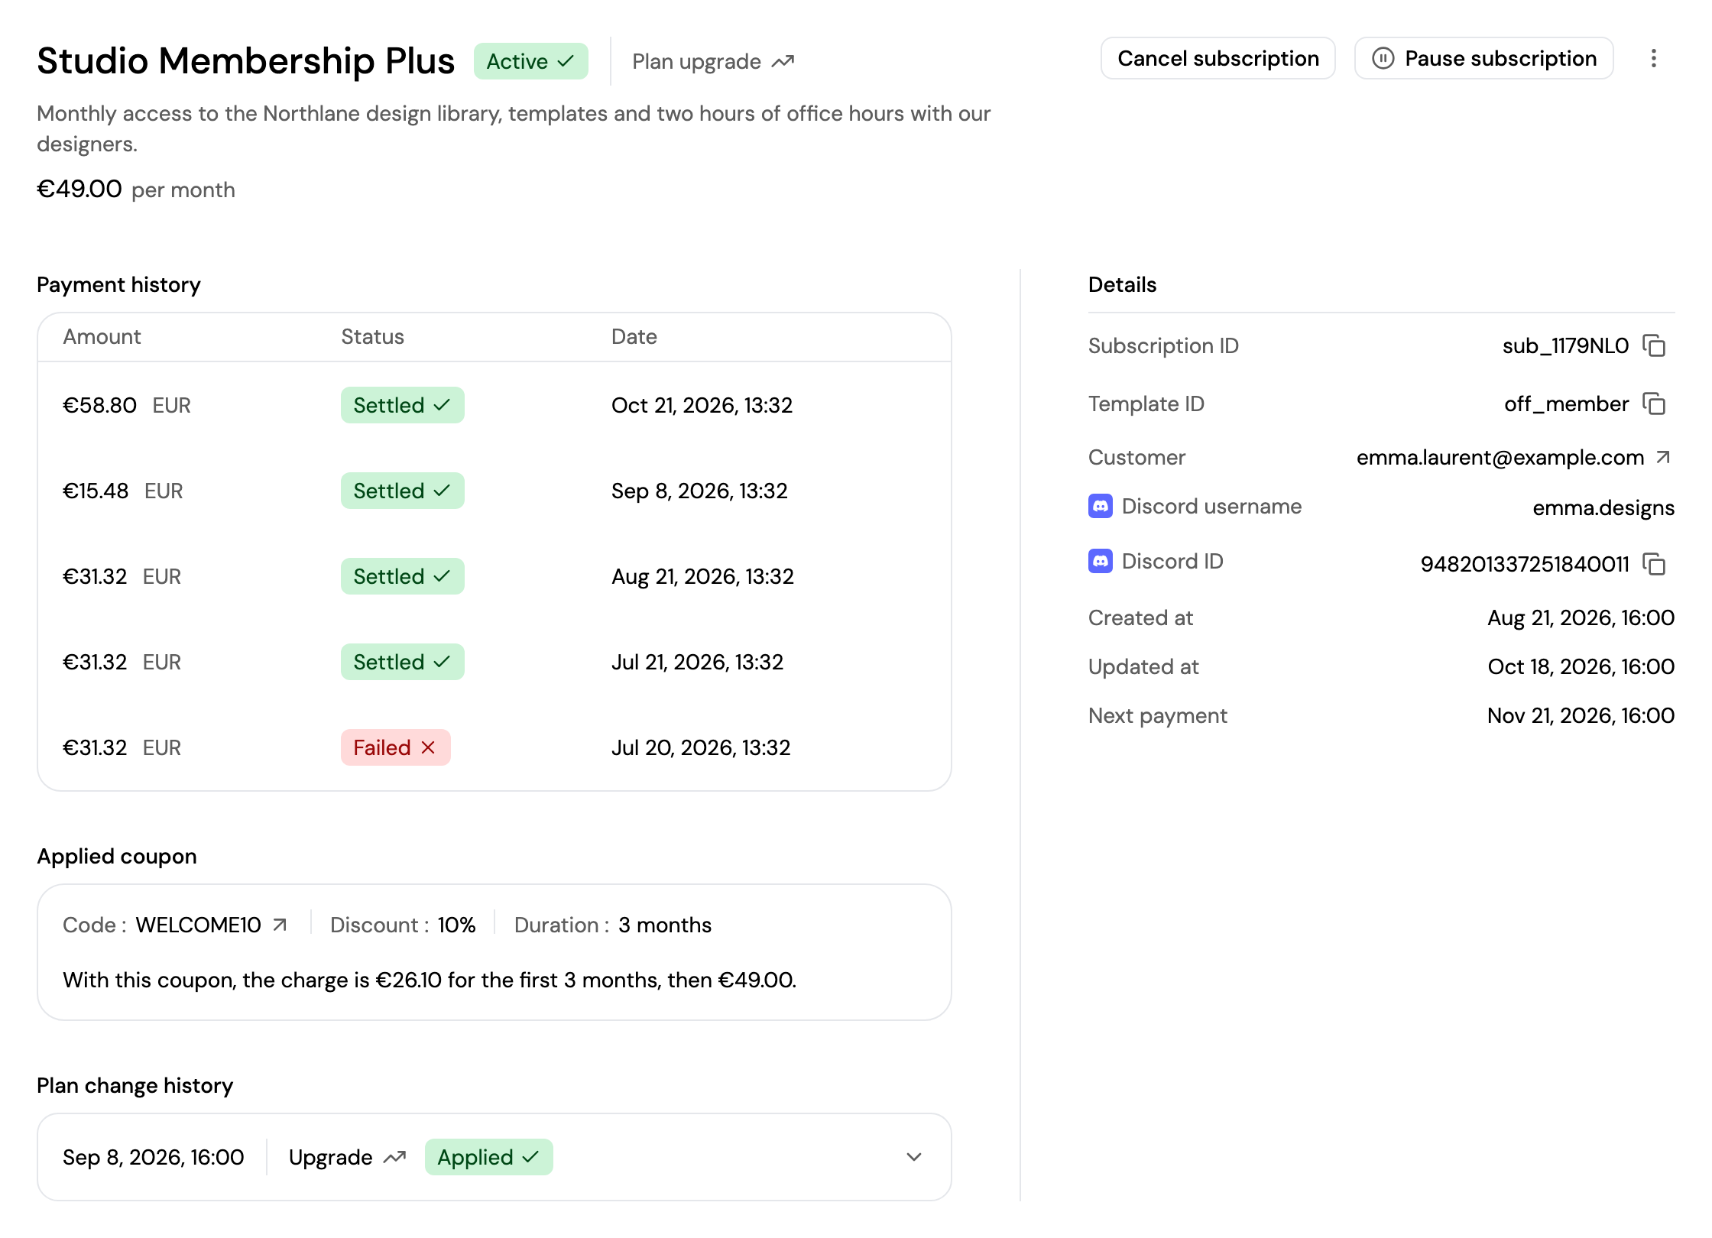This screenshot has width=1712, height=1238.
Task: Click the arrow icon next to WELCOME10
Action: pos(280,925)
